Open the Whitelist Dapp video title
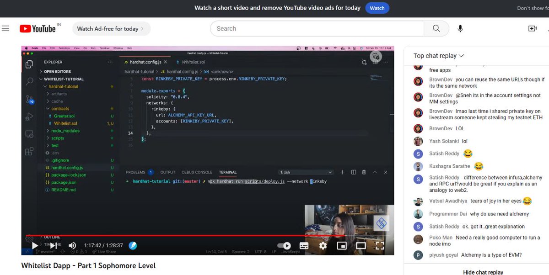The image size is (549, 275). coord(88,265)
